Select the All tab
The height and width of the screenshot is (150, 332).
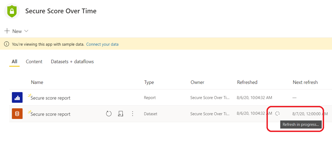pos(14,62)
